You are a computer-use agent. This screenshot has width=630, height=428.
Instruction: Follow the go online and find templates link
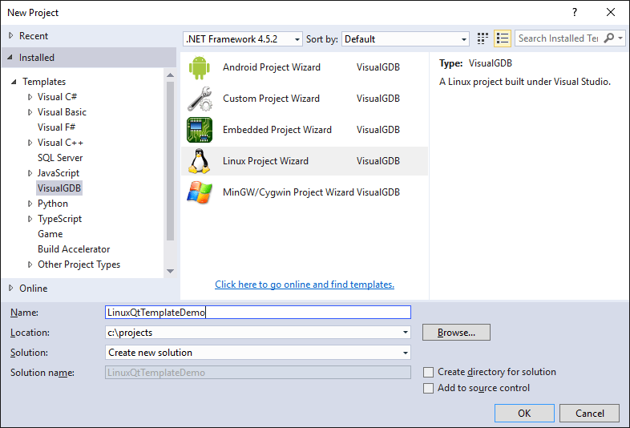[305, 285]
